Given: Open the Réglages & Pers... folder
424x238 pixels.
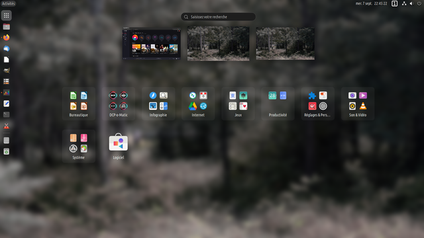Looking at the screenshot, I should tap(318, 104).
